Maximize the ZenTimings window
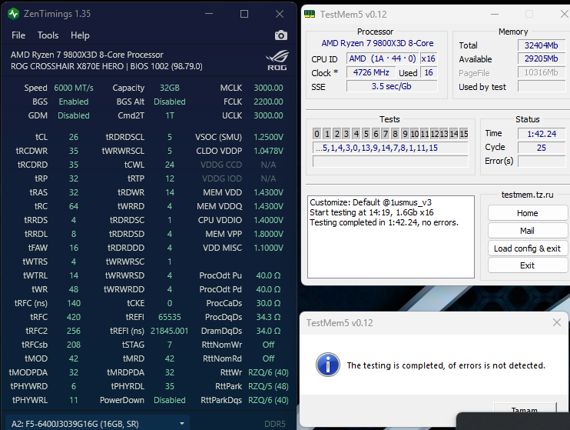The image size is (570, 430). coord(244,14)
